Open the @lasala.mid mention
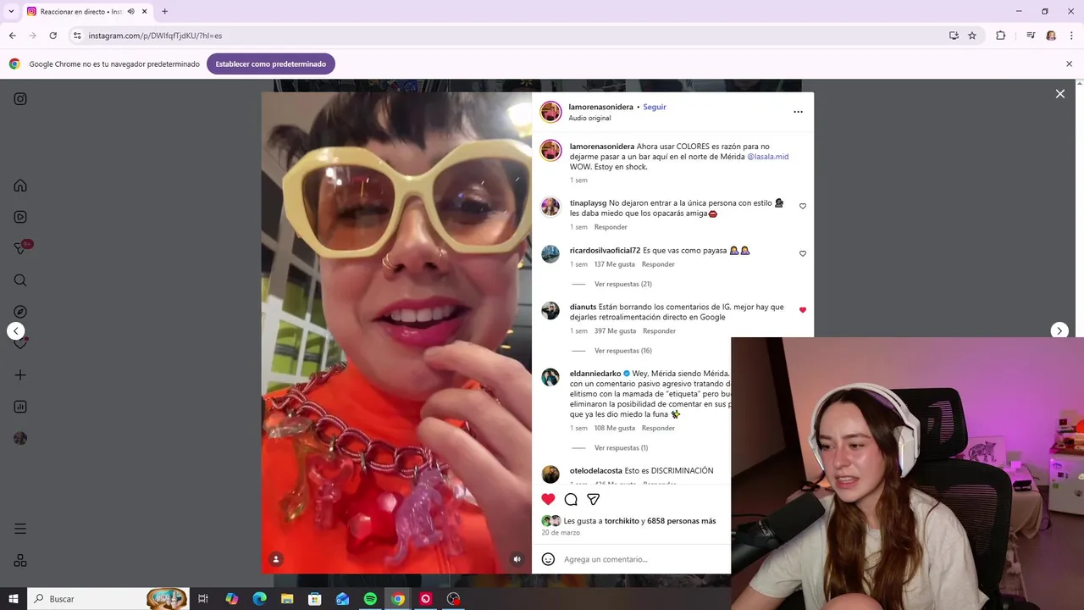 coord(767,157)
